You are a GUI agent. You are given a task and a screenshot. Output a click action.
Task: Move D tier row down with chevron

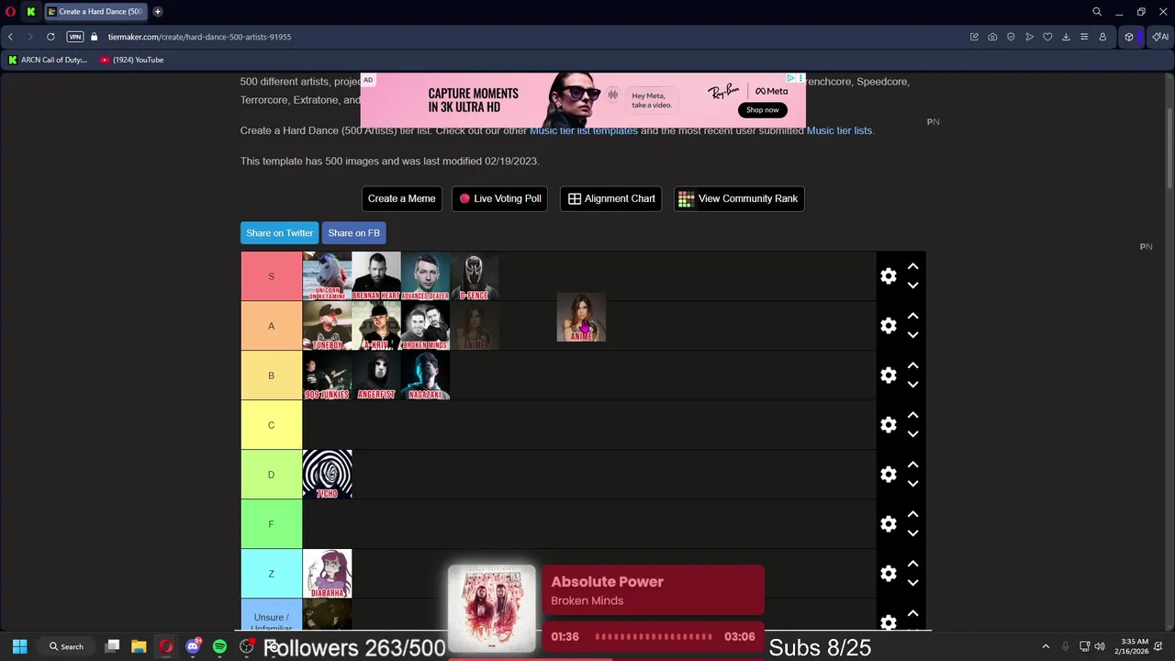912,484
